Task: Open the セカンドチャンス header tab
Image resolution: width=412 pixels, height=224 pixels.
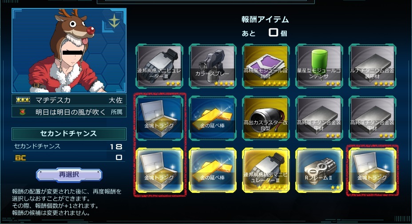Action: pyautogui.click(x=69, y=134)
